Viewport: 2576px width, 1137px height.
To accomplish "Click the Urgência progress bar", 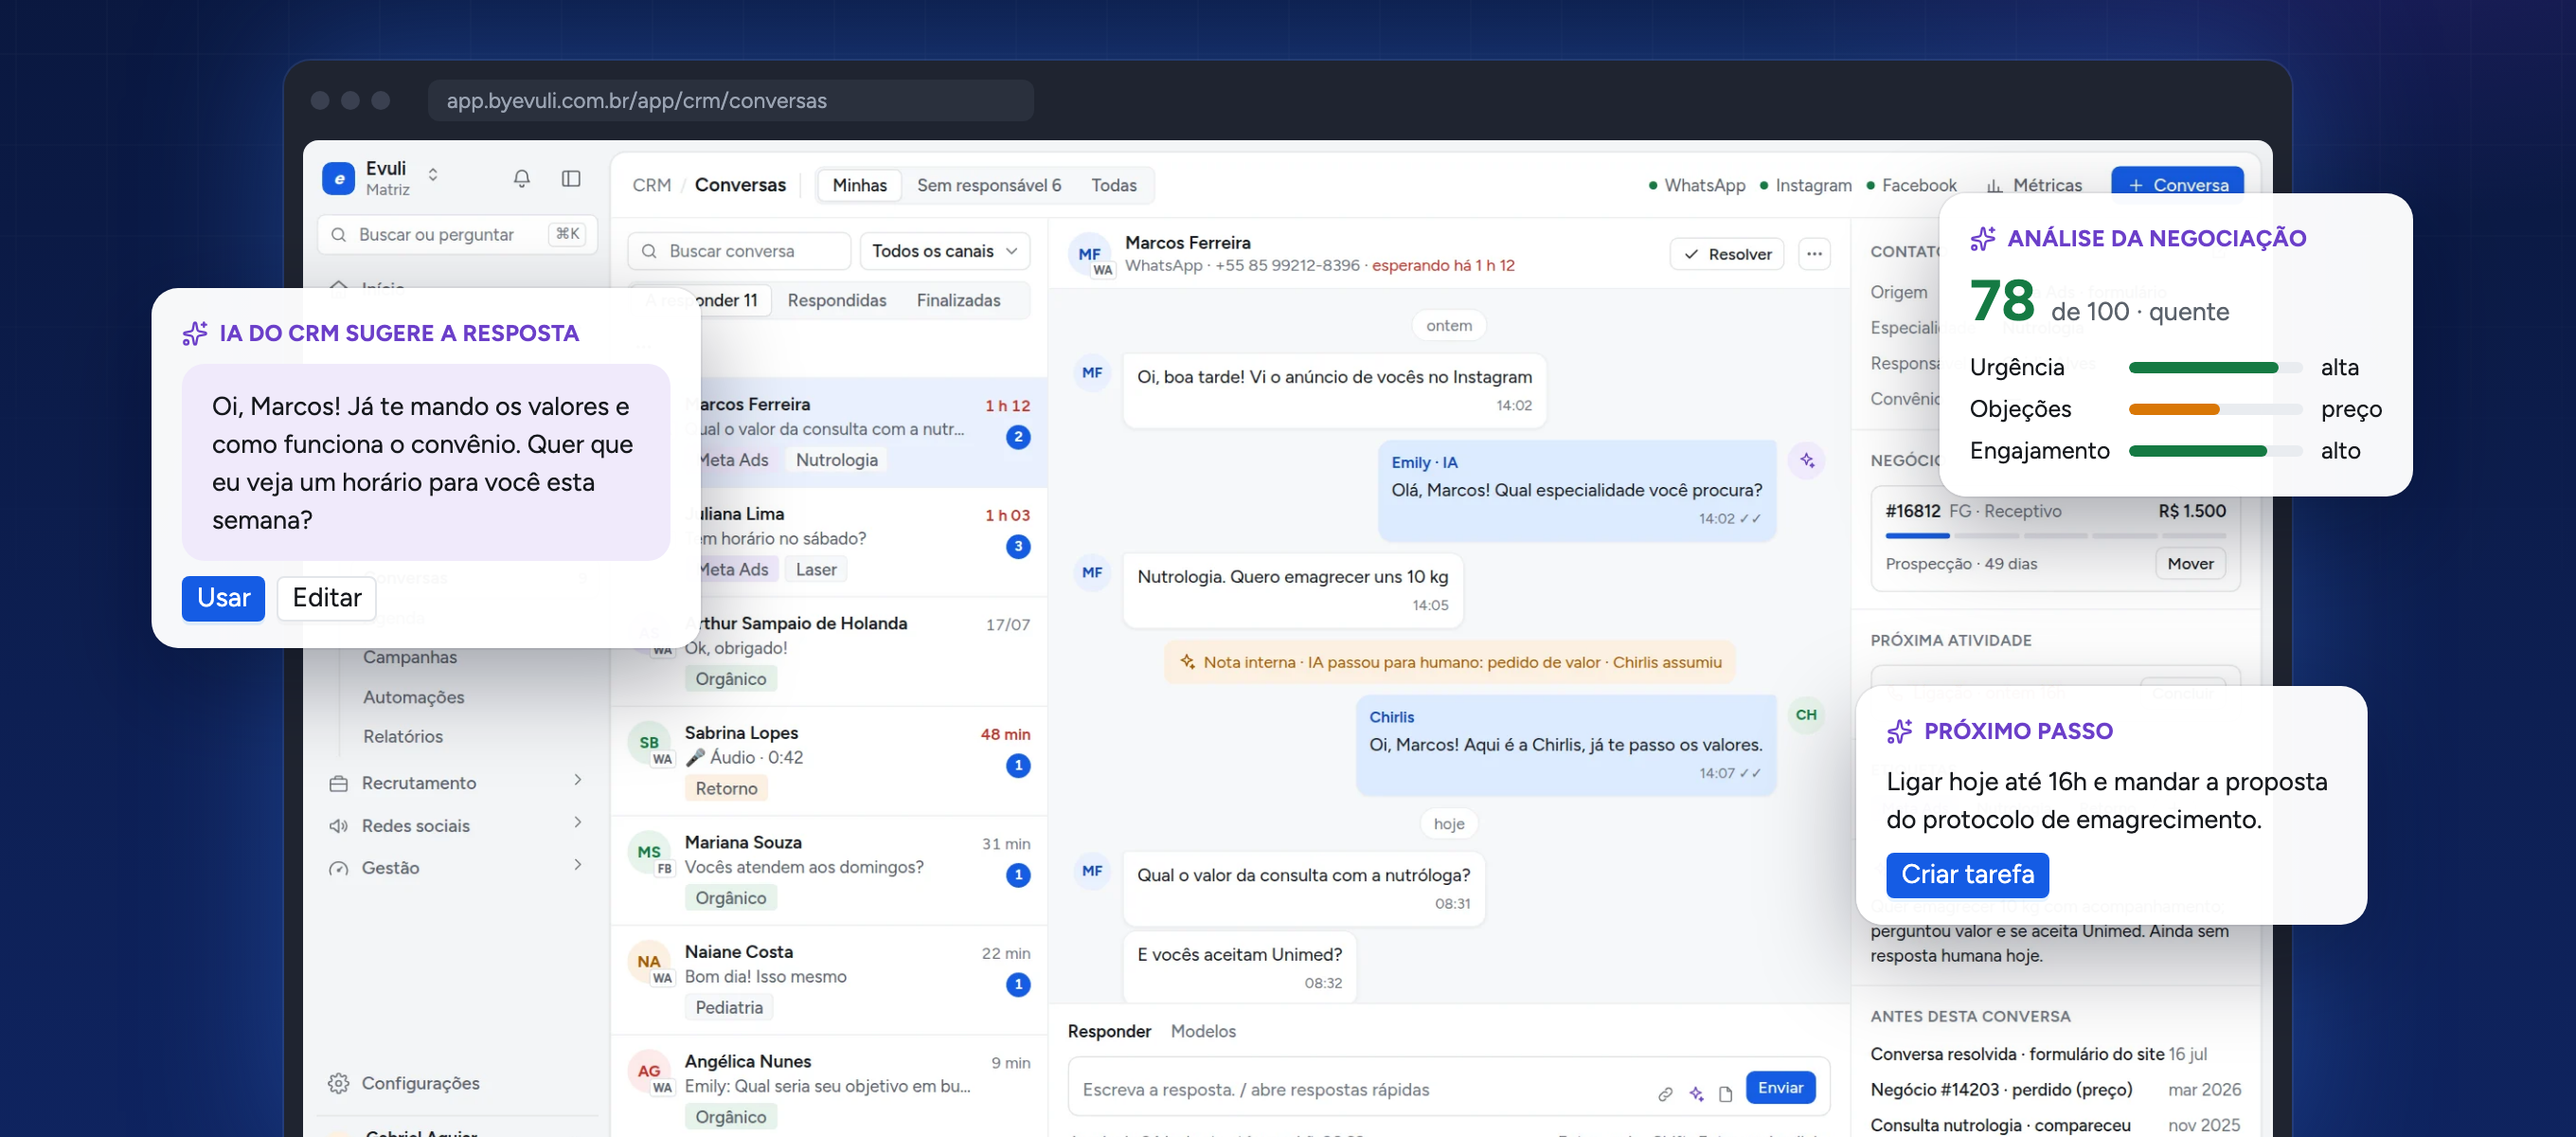I will 2215,369.
